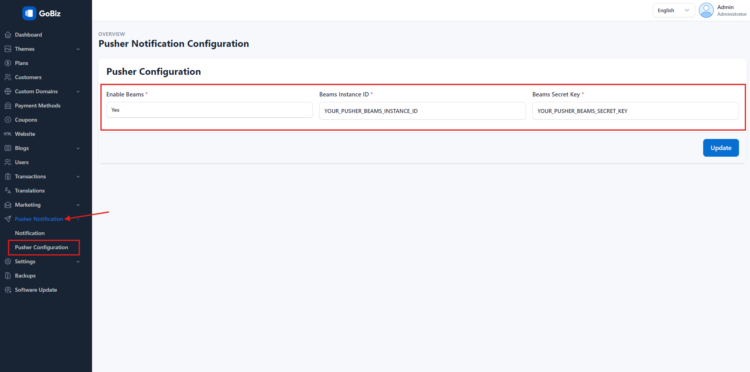750x372 pixels.
Task: Click the Coupons icon in sidebar
Action: pyautogui.click(x=8, y=120)
